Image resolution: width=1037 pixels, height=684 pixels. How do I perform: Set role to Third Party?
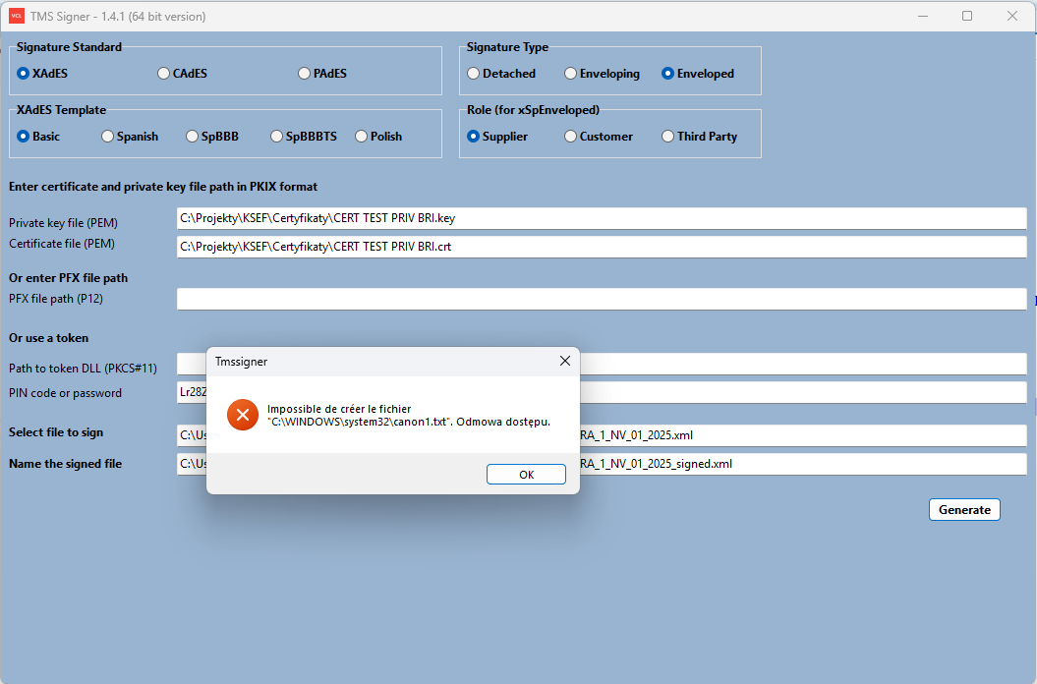click(x=668, y=137)
